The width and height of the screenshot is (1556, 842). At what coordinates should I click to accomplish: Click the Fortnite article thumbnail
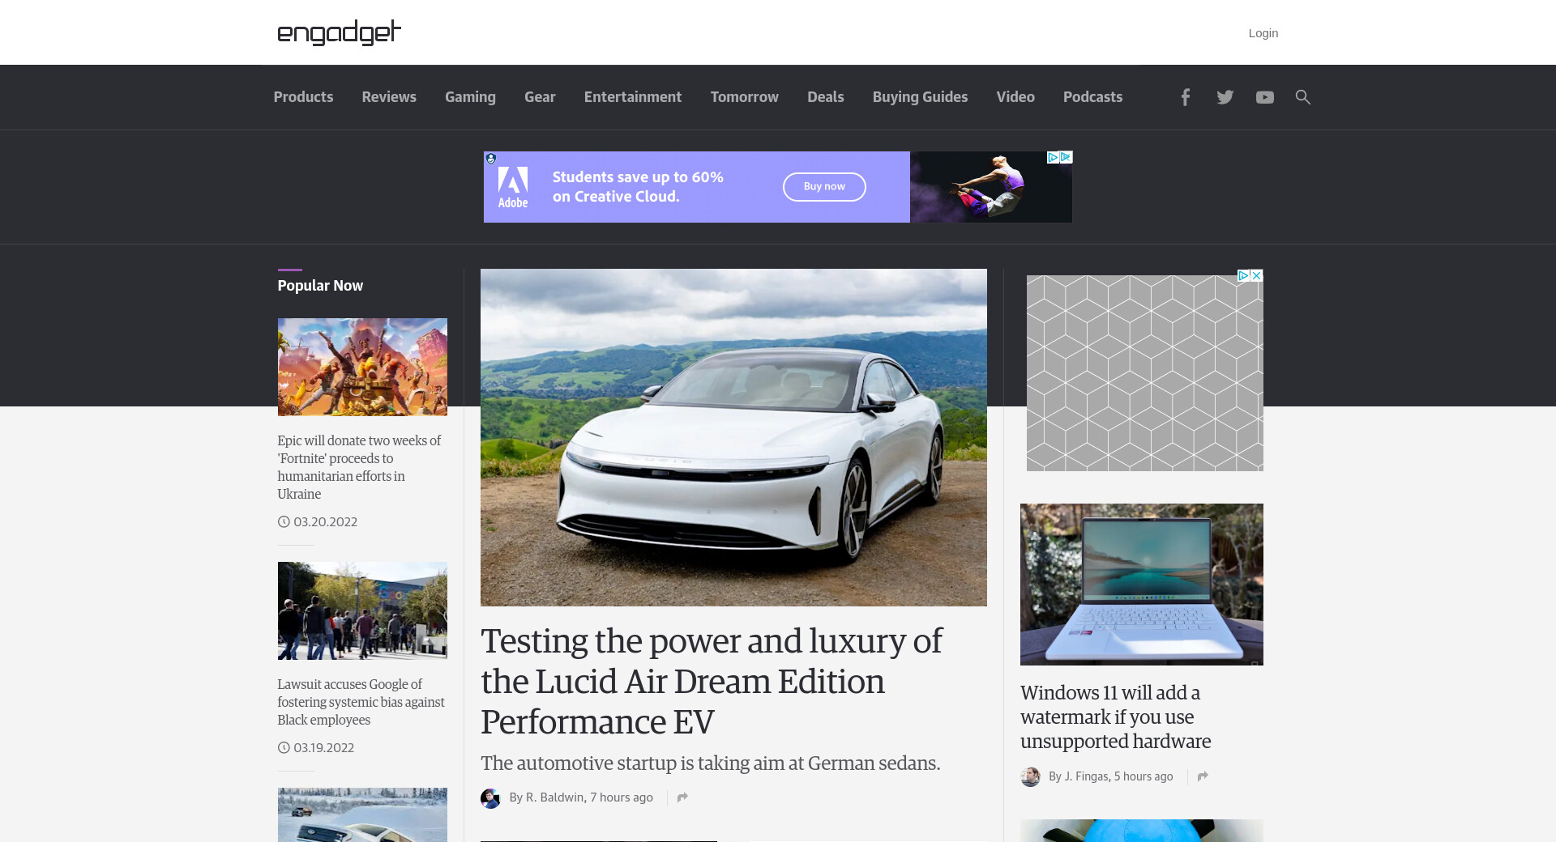pyautogui.click(x=362, y=367)
